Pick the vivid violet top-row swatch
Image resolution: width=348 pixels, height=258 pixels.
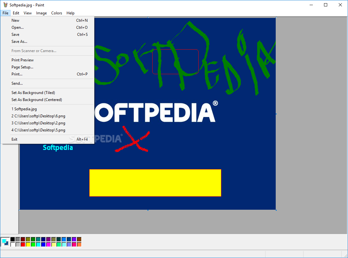74,239
